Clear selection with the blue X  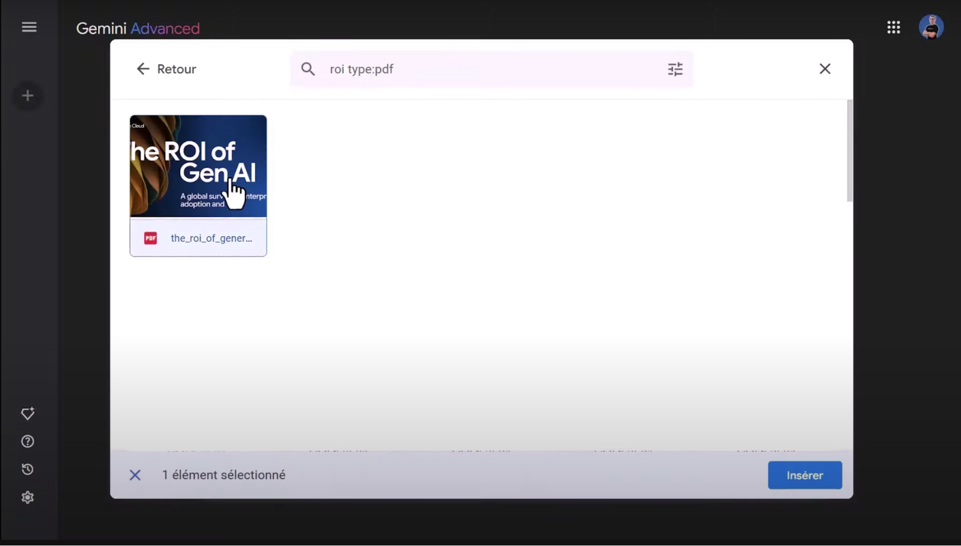click(x=135, y=475)
